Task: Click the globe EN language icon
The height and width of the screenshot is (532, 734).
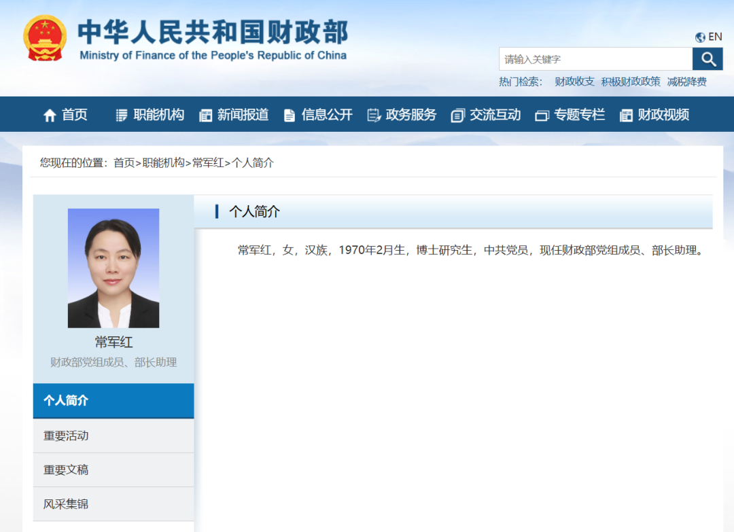Action: (700, 37)
